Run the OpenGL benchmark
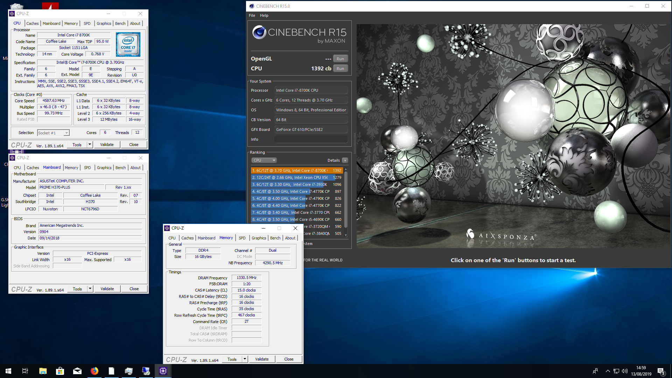 (340, 59)
